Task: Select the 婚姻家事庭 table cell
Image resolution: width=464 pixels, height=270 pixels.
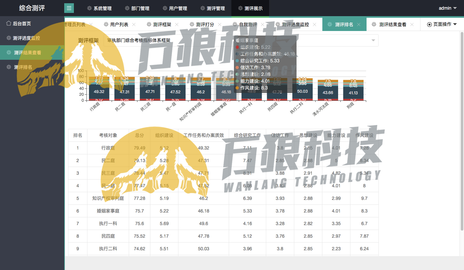Action: (108, 211)
